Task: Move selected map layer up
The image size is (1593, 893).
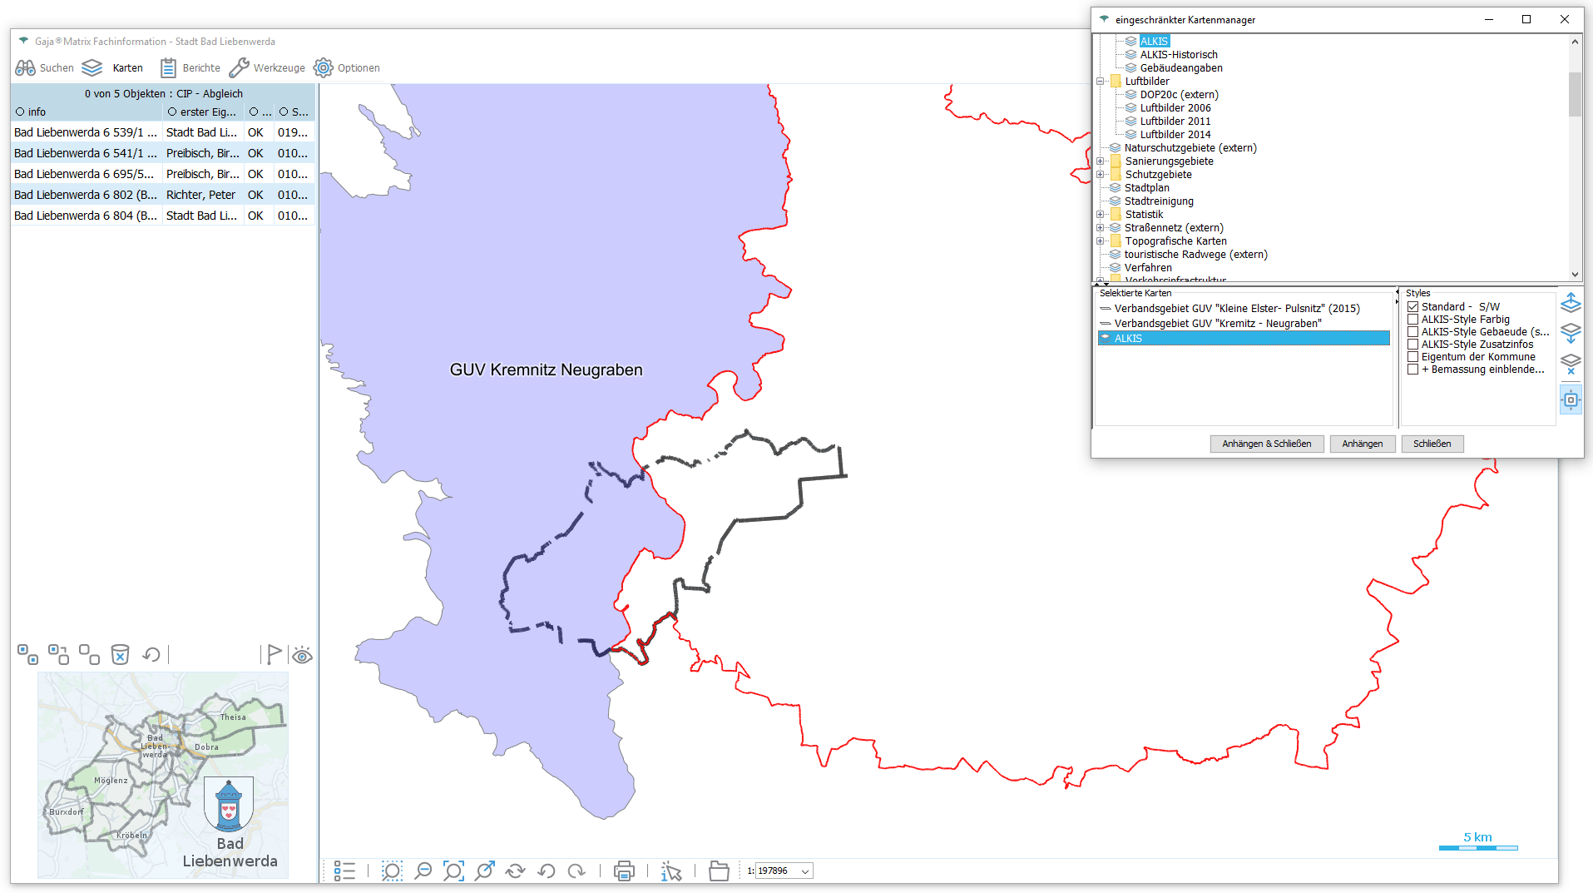Action: tap(1571, 303)
